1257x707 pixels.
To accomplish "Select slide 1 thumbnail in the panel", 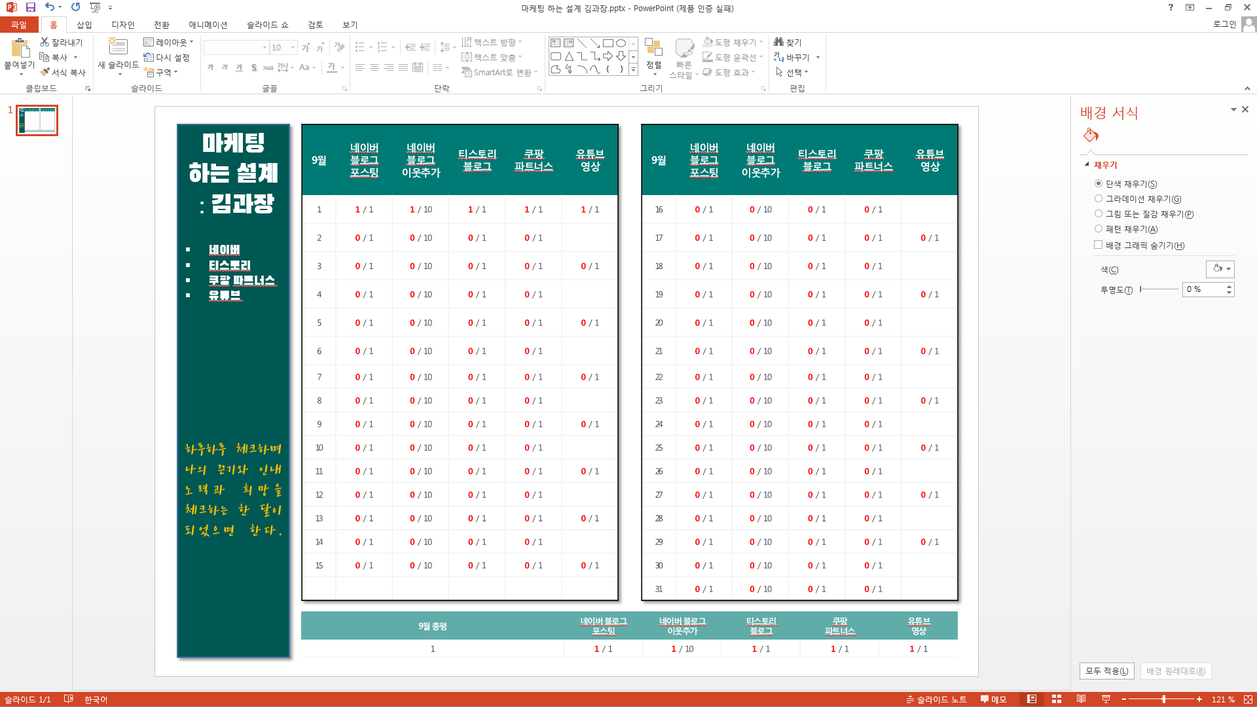I will click(x=38, y=120).
